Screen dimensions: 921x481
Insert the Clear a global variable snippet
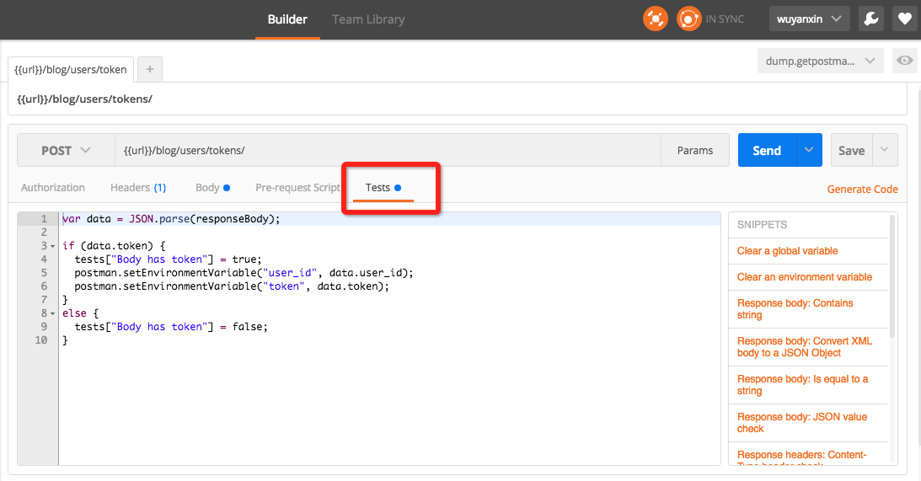(x=787, y=251)
